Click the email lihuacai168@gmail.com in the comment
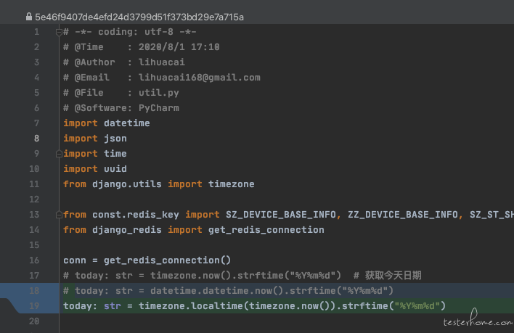This screenshot has width=514, height=333. [x=200, y=78]
